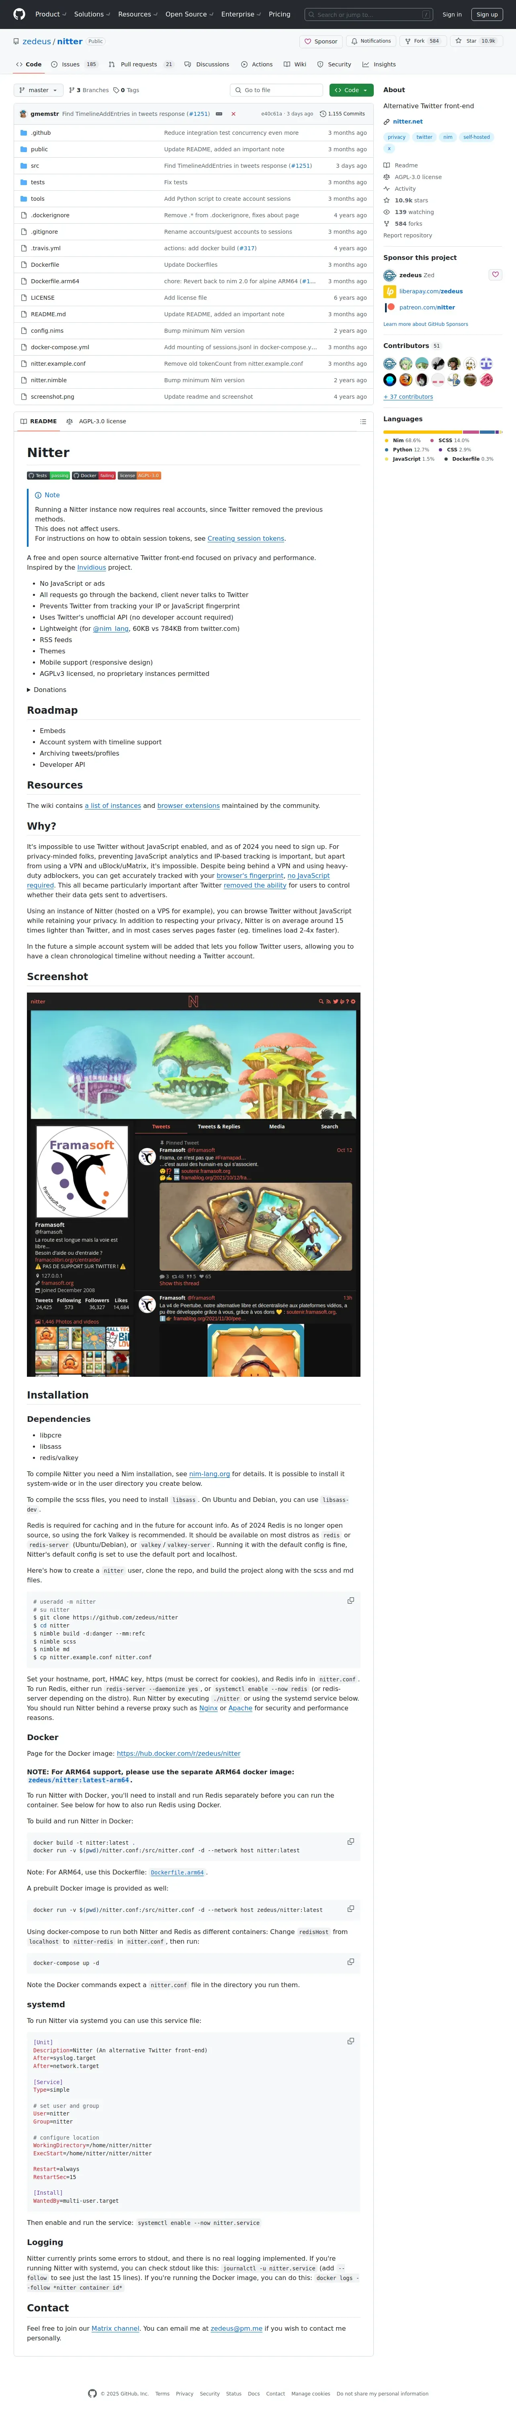Open the Actions tab
Image resolution: width=516 pixels, height=2414 pixels.
coord(257,65)
